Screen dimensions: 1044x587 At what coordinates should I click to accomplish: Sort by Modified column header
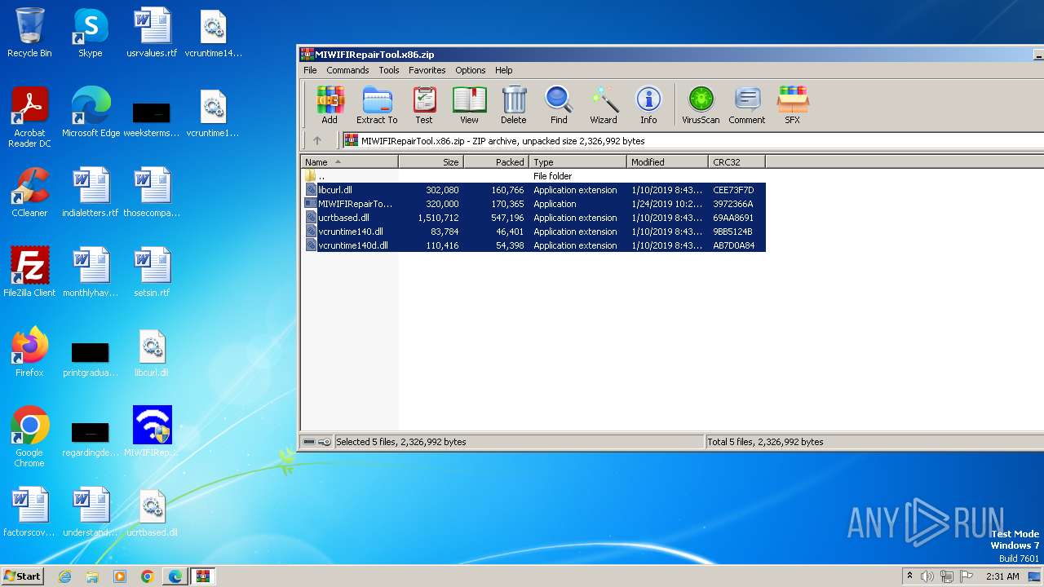[667, 162]
